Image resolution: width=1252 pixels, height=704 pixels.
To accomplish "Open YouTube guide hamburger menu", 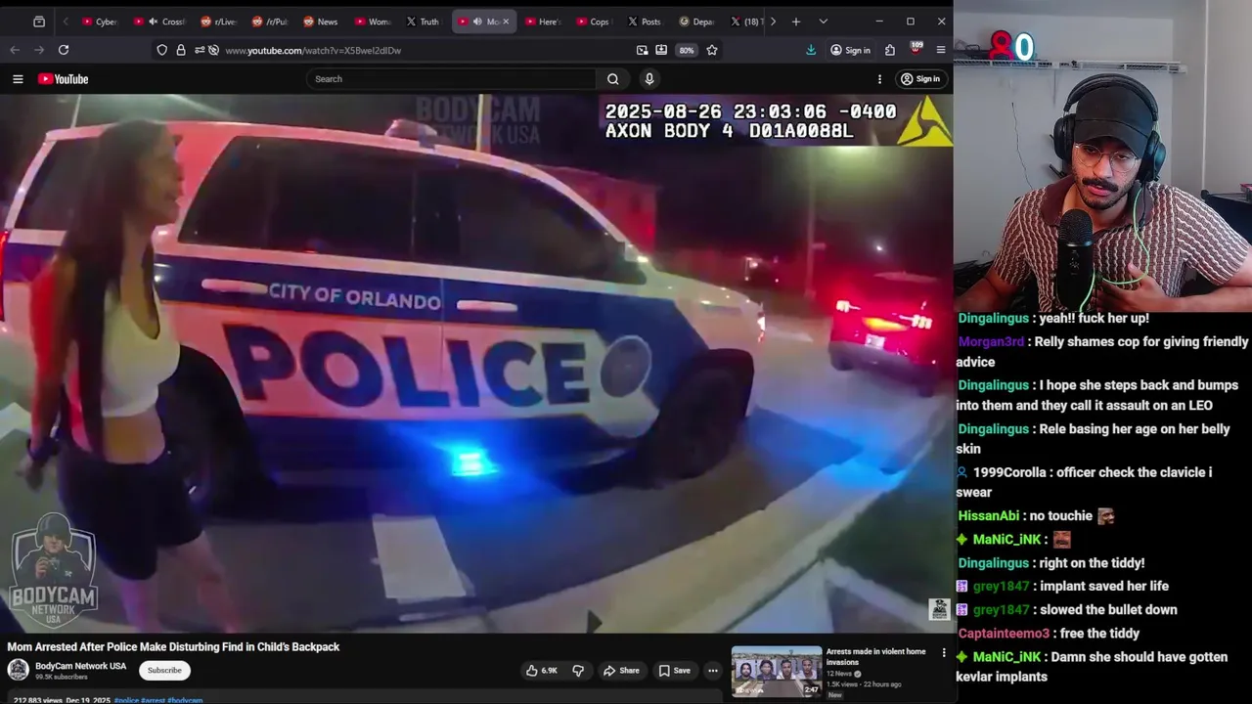I will coord(18,79).
